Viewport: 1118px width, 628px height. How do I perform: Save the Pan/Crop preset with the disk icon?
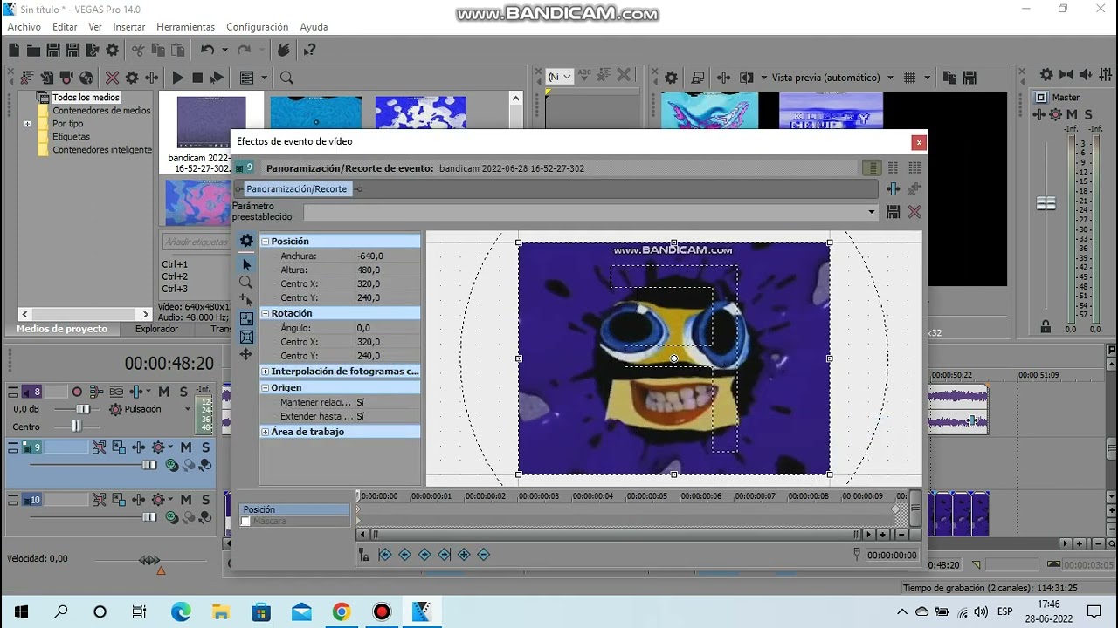tap(893, 212)
